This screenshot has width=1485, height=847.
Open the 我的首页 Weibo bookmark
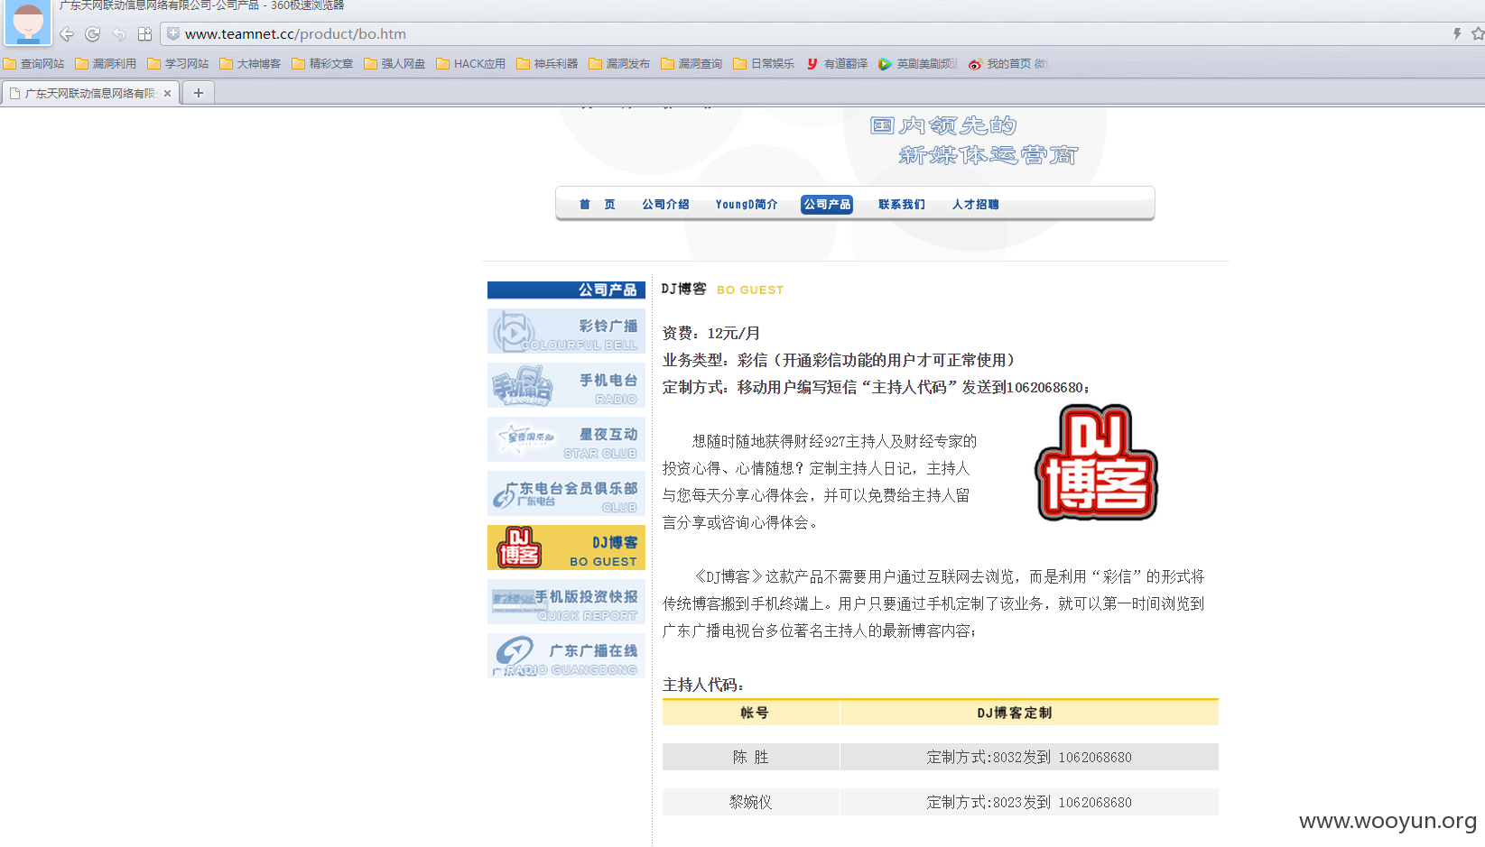pyautogui.click(x=1007, y=64)
